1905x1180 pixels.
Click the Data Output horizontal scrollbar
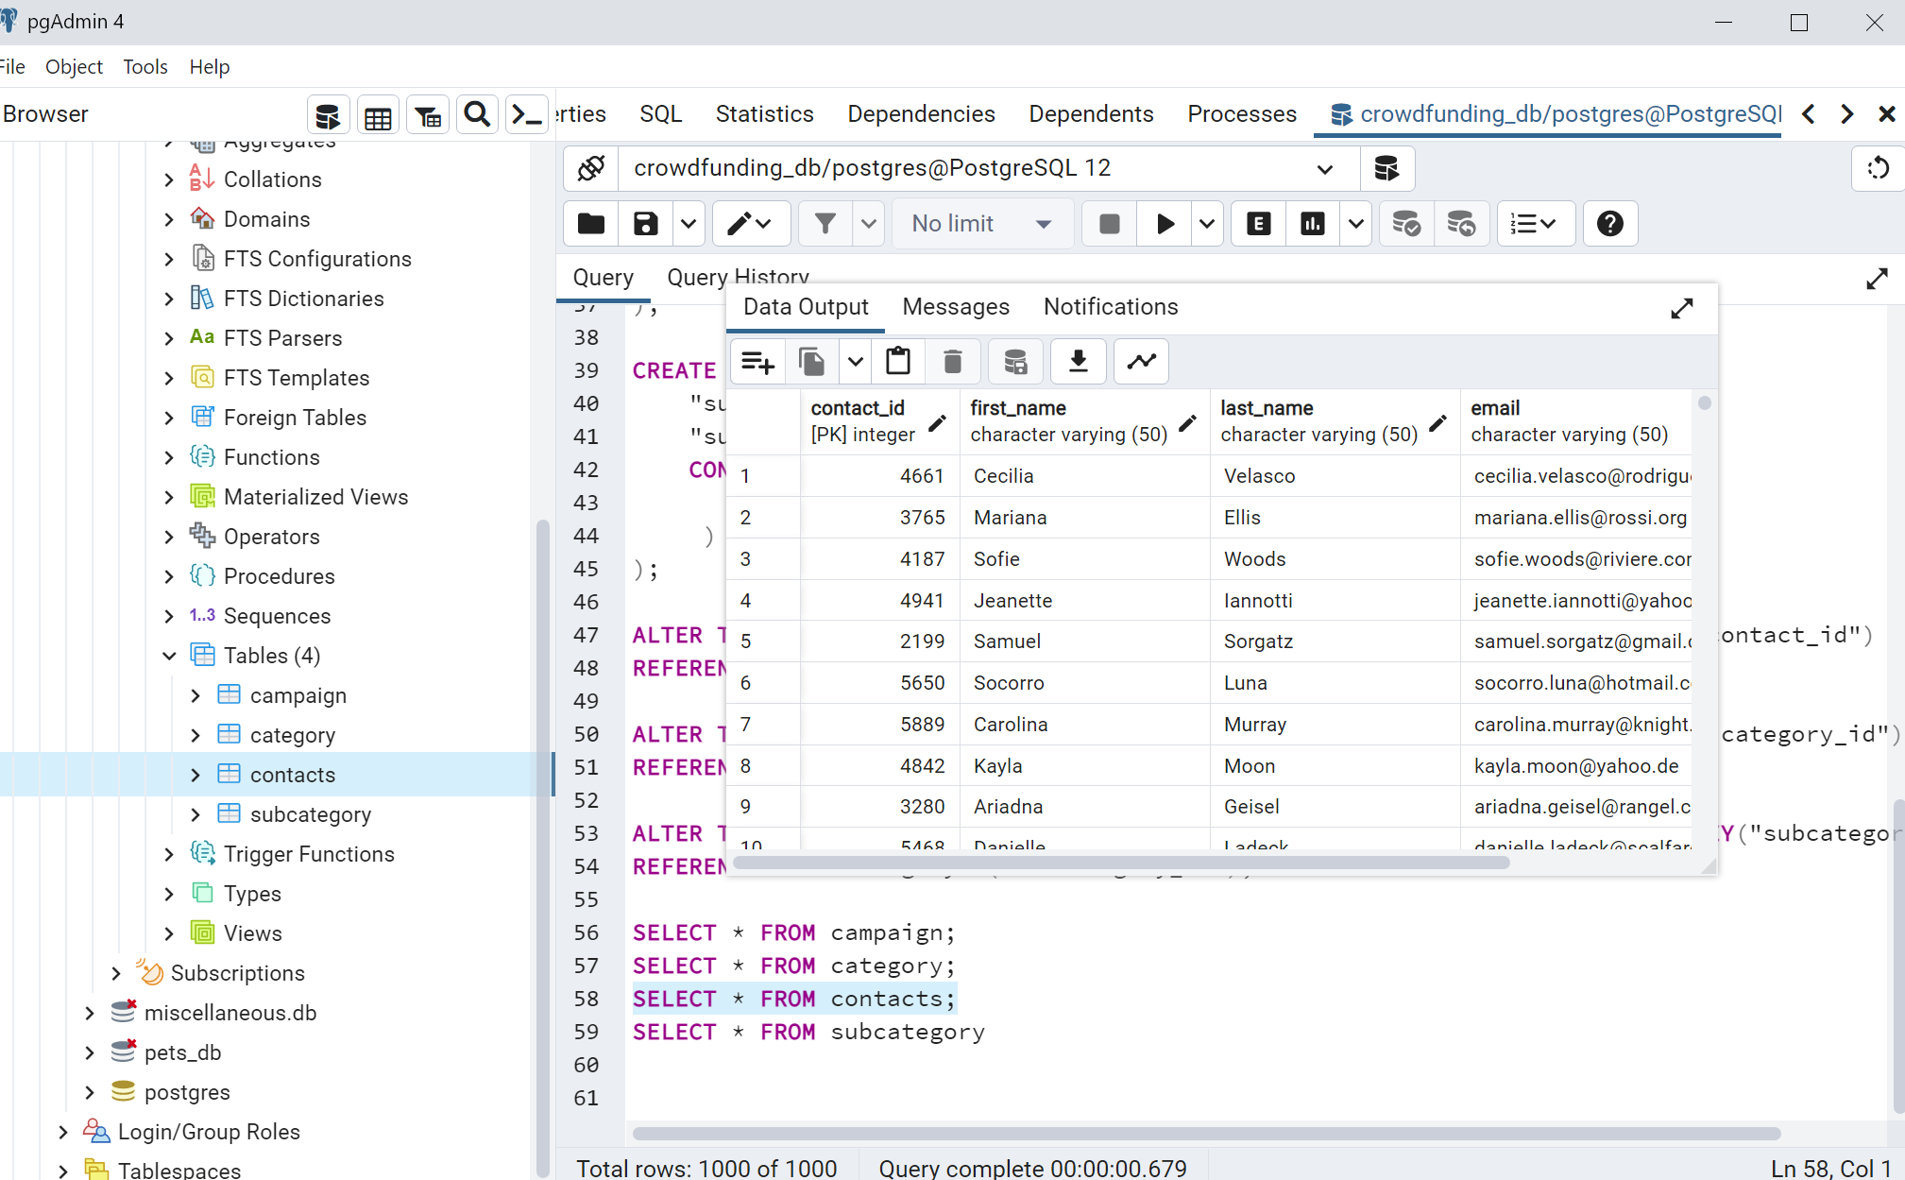point(1120,863)
